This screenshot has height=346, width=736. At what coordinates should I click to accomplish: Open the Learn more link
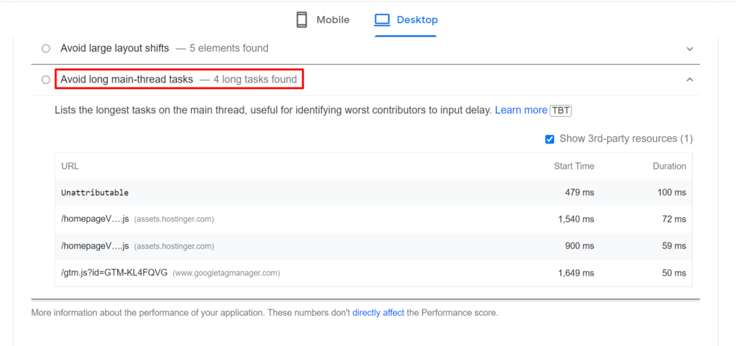(x=521, y=111)
